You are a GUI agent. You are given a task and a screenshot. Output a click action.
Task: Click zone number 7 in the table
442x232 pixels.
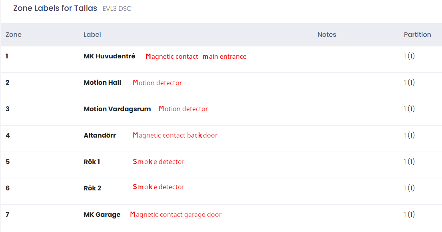tap(7, 214)
